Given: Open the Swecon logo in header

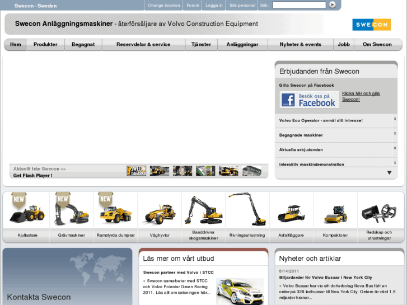Looking at the screenshot, I should pos(371,25).
